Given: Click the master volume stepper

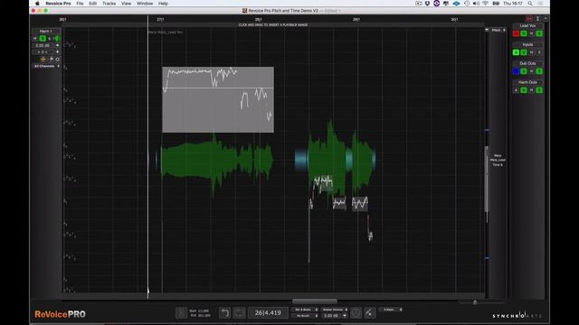Looking at the screenshot, I should [x=345, y=316].
